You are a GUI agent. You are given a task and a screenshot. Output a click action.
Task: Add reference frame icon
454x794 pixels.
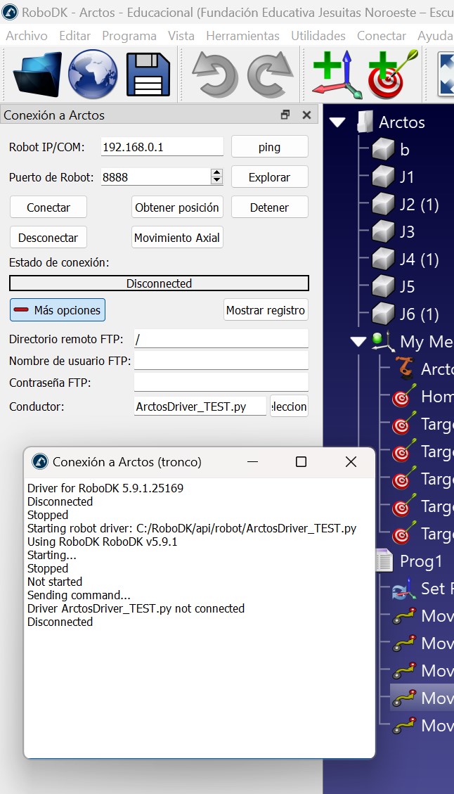tap(337, 75)
